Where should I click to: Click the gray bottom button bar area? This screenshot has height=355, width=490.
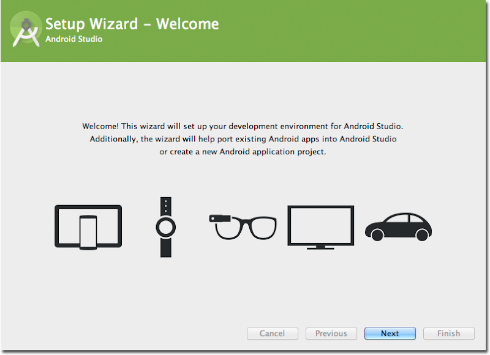(x=123, y=334)
